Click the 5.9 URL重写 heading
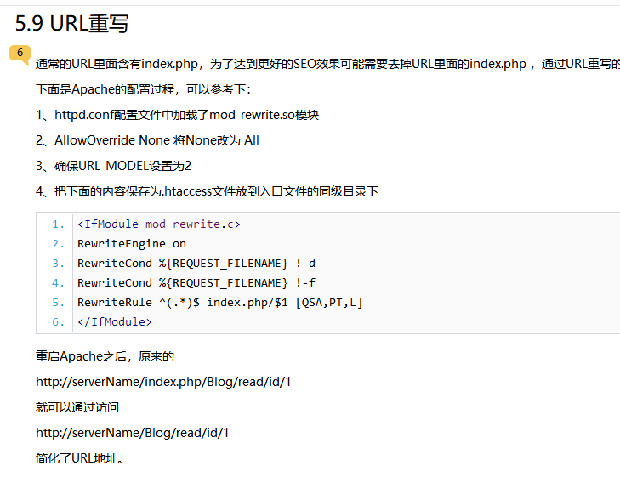Image resolution: width=620 pixels, height=500 pixels. 72,23
